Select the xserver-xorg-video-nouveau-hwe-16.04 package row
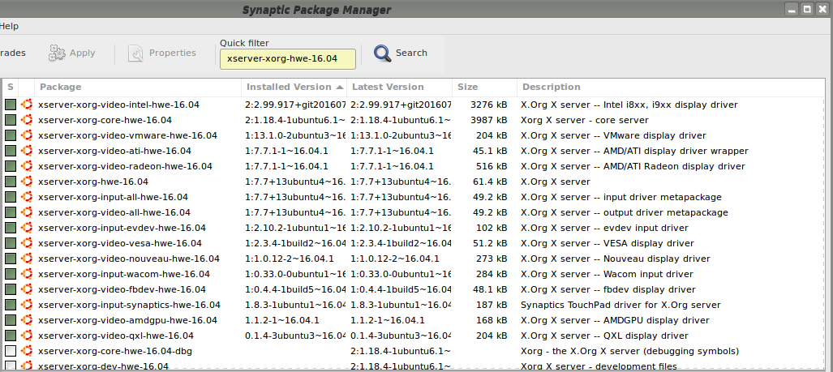 click(414, 259)
